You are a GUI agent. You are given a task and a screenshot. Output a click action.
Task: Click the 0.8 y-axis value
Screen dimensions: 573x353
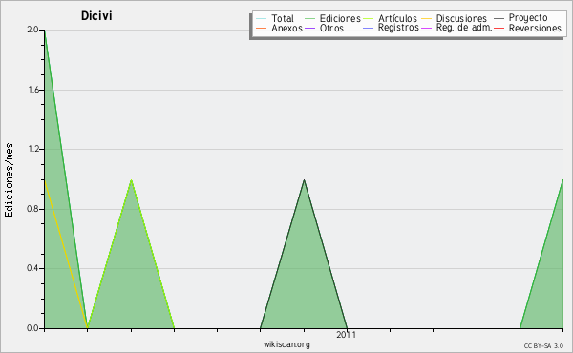[32, 209]
